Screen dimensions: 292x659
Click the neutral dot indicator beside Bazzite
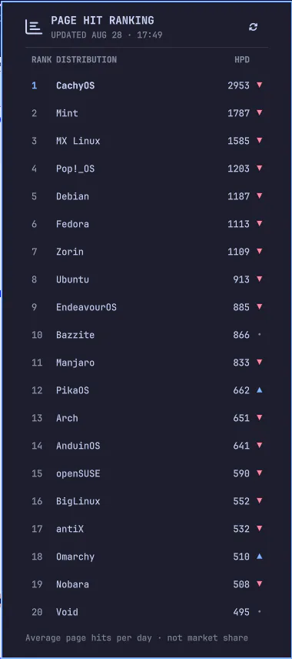coord(259,335)
